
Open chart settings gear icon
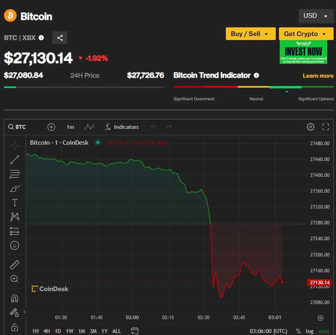(x=310, y=127)
